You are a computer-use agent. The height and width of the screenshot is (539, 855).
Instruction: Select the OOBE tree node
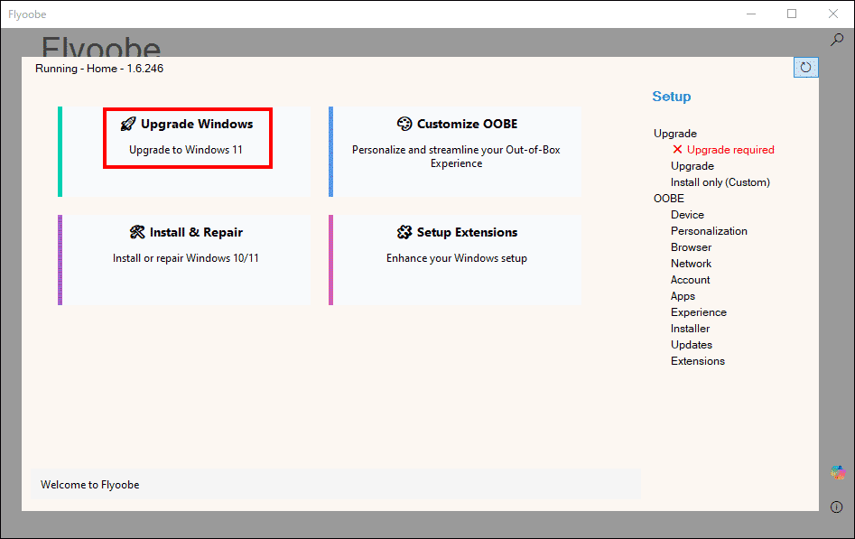[x=668, y=199]
